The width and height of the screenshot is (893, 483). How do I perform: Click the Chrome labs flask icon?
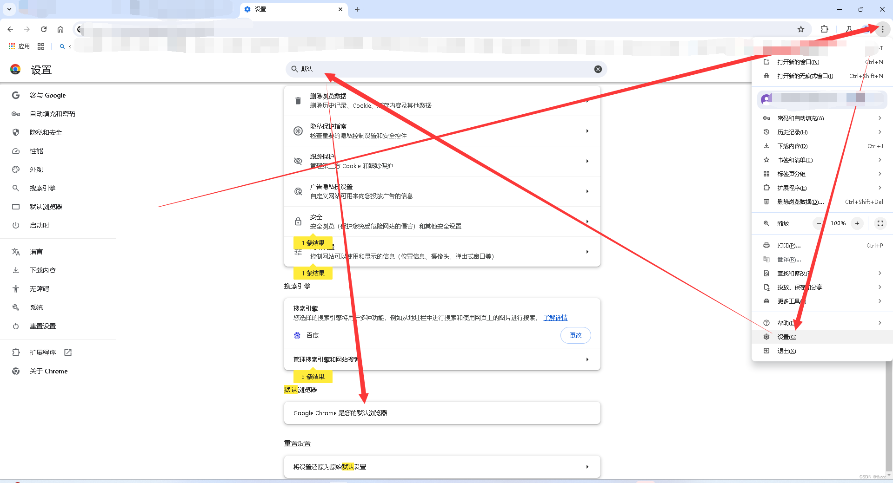coord(849,29)
